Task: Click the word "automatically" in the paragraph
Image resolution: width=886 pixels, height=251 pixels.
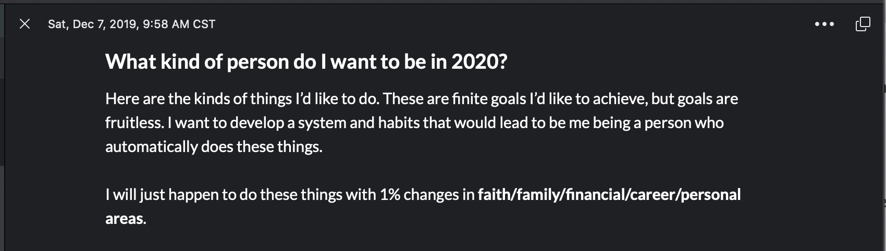Action: coord(151,147)
